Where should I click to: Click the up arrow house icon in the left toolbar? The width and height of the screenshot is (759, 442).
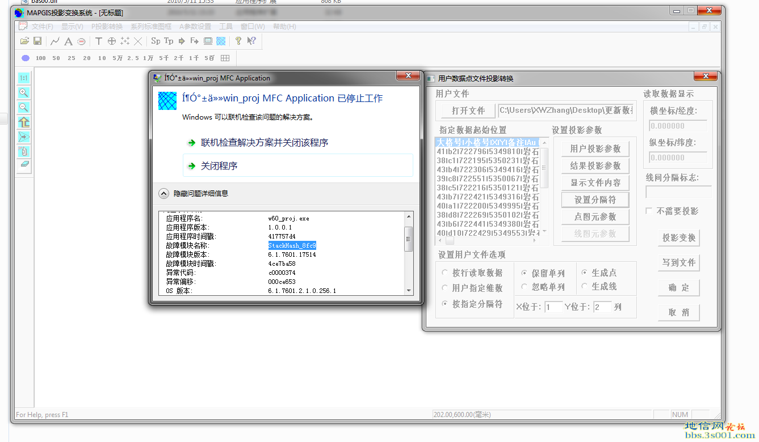pos(24,122)
